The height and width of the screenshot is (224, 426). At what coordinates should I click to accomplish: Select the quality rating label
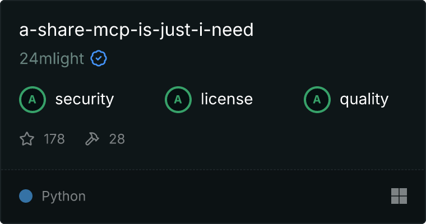(x=364, y=99)
